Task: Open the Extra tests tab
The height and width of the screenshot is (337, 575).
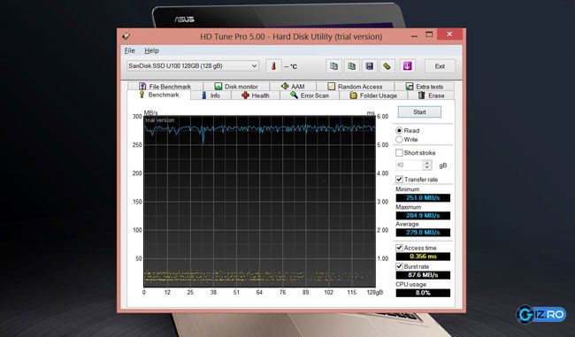Action: tap(425, 86)
